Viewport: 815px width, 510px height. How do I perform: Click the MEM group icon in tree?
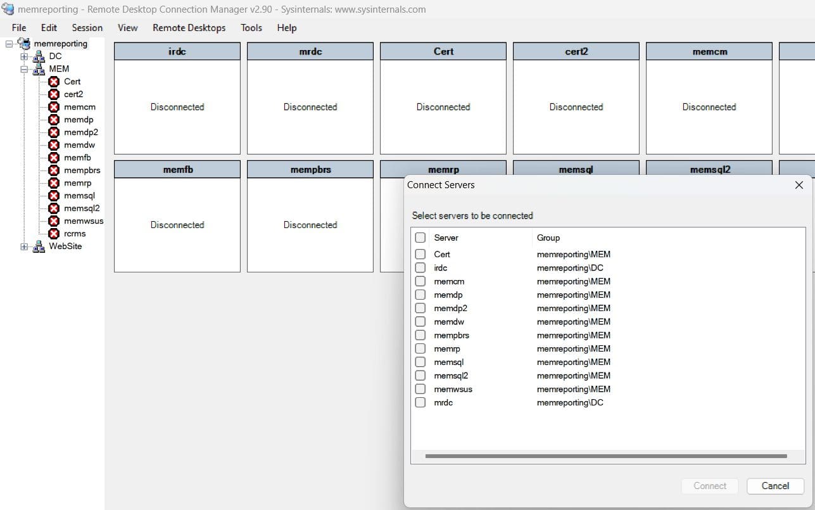pyautogui.click(x=39, y=69)
